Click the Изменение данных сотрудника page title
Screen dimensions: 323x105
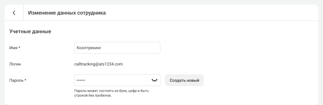point(67,13)
